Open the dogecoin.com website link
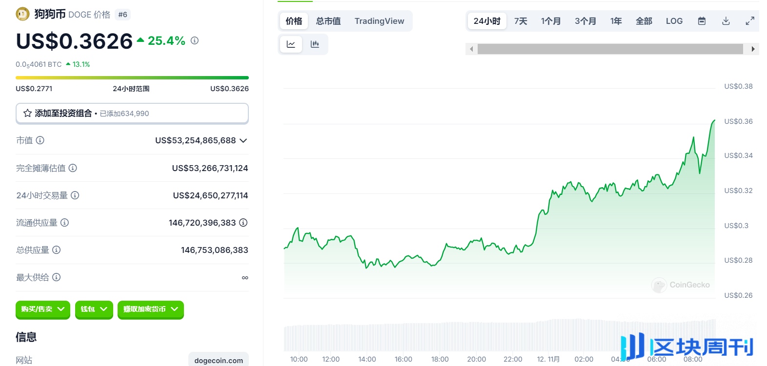This screenshot has width=767, height=366. [x=219, y=360]
